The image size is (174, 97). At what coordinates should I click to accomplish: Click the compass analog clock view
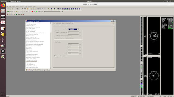154,36
